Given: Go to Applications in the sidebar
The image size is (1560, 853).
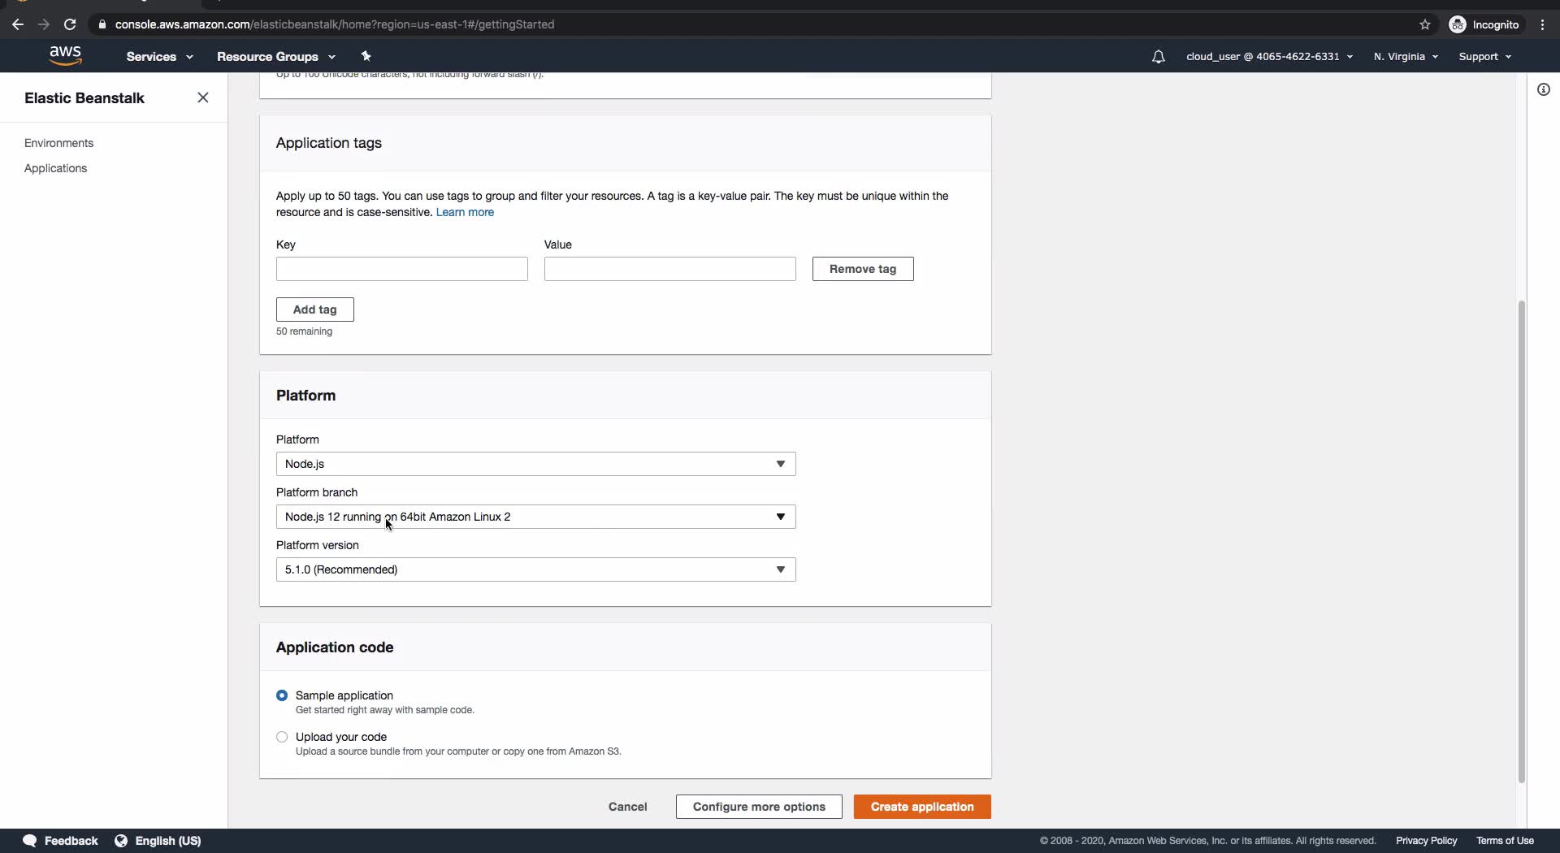Looking at the screenshot, I should [x=55, y=168].
